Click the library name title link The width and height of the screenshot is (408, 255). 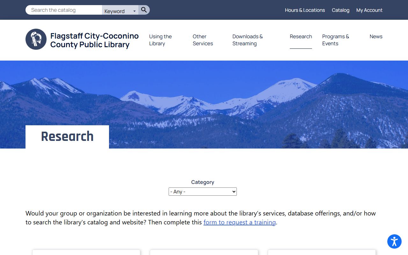click(94, 40)
